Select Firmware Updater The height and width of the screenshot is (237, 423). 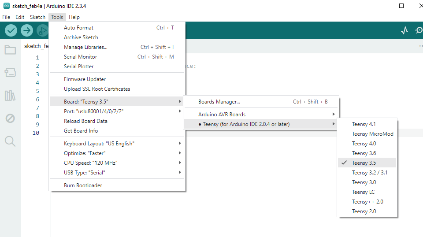(118, 79)
